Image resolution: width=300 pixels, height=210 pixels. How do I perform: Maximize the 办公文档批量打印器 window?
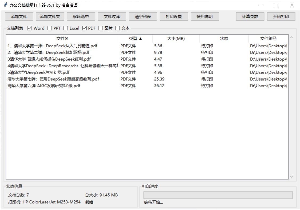coord(276,5)
